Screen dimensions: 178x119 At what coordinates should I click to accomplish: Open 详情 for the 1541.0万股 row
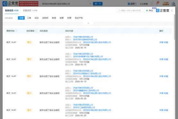pos(161,59)
